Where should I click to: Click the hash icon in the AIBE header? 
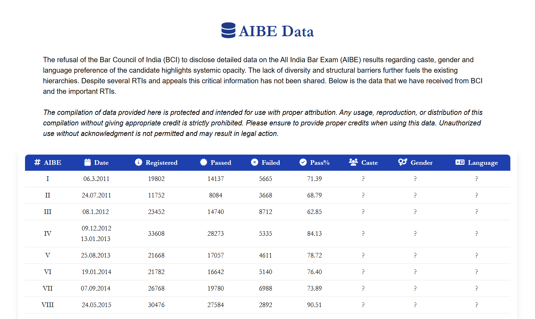(x=37, y=162)
